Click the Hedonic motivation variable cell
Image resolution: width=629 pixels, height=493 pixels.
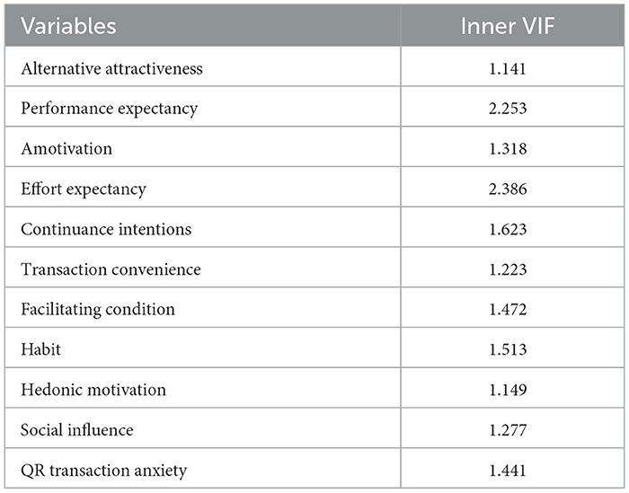(93, 390)
